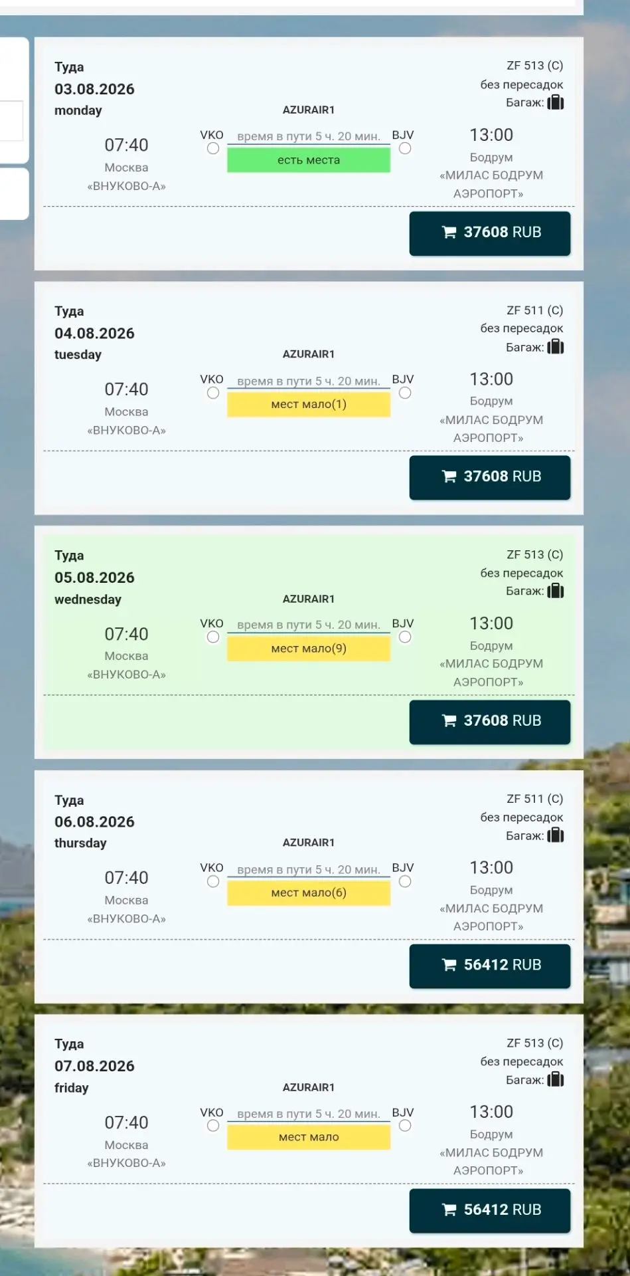Click baggage suitcase icon for 05.08.2026 flight
630x1276 pixels.
coord(556,591)
